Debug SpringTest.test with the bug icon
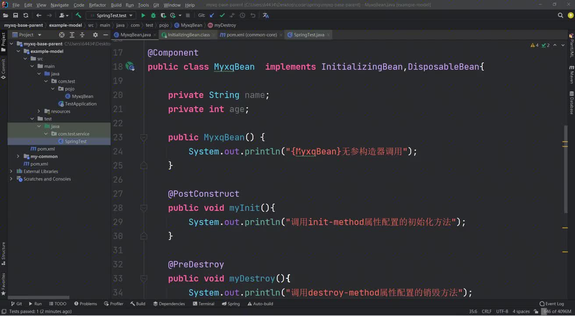This screenshot has height=316, width=575. (x=153, y=15)
